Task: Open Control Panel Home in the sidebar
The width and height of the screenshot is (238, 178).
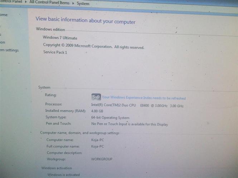Action: point(4,15)
